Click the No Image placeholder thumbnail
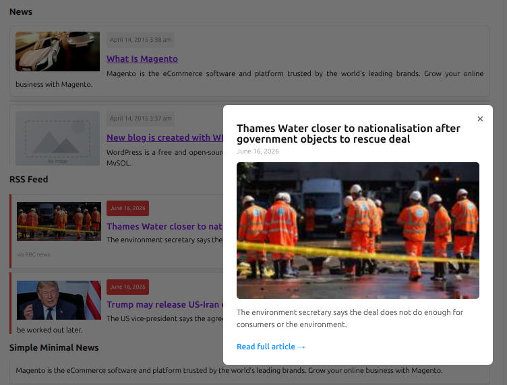Screen dimensions: 507x385 [57, 139]
